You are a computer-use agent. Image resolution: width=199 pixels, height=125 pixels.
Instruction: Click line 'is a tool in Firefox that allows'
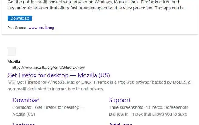[148, 114]
